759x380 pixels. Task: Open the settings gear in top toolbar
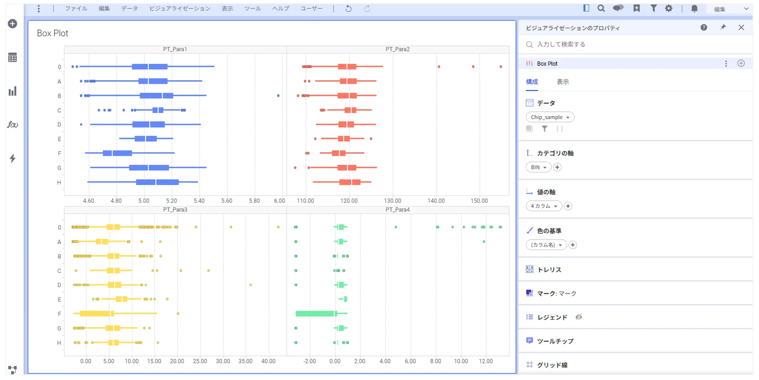[x=669, y=8]
